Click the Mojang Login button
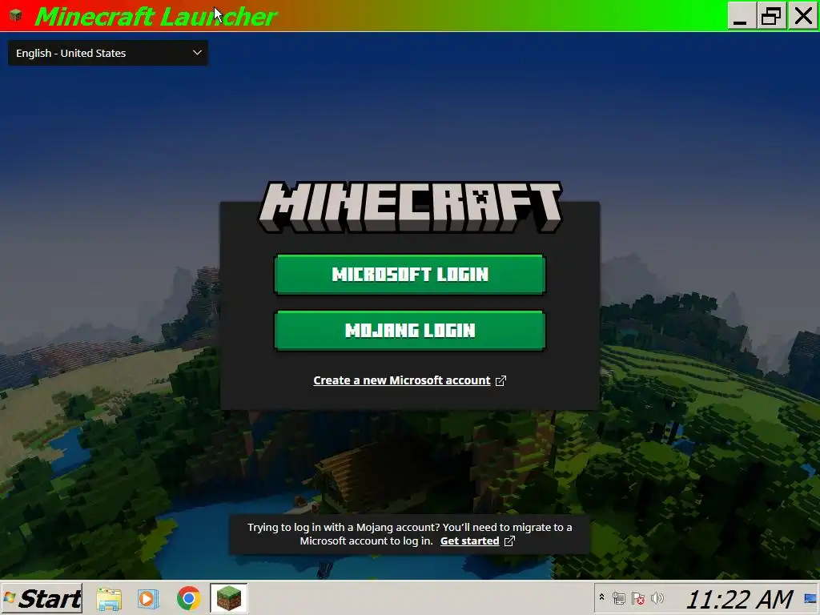 pos(410,331)
